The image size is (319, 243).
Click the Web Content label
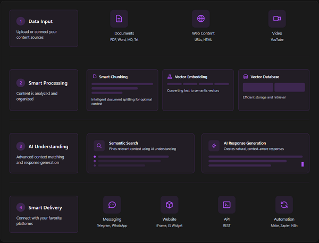click(203, 33)
